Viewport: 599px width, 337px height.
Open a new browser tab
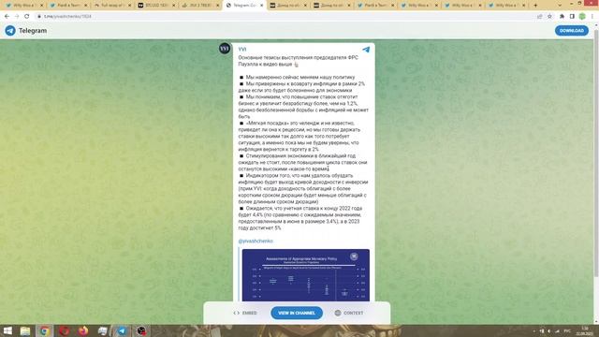pyautogui.click(x=535, y=6)
